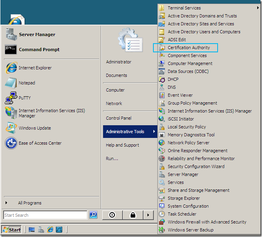Image resolution: width=262 pixels, height=237 pixels.
Task: Click the Security Configuration Wizard icon
Action: 162,166
